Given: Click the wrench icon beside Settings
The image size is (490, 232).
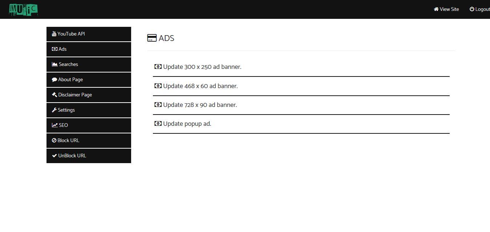Looking at the screenshot, I should point(54,110).
